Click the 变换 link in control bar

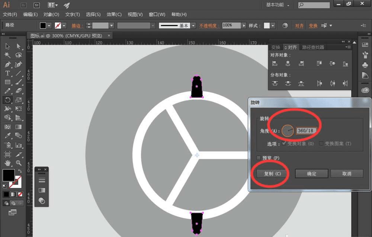coord(313,26)
